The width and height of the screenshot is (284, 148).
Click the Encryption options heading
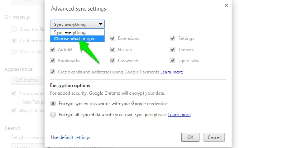(70, 85)
